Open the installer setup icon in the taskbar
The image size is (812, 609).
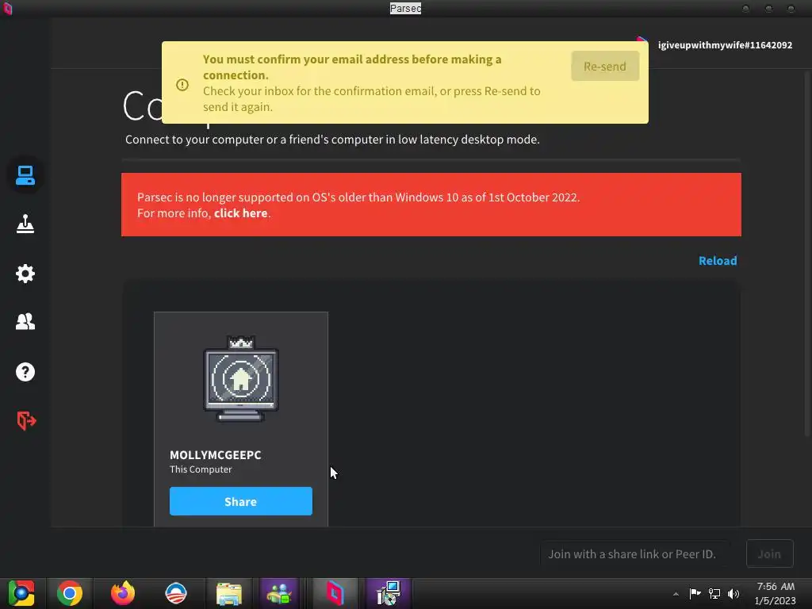tap(389, 593)
